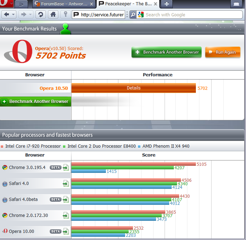Open the closed tabs trash button

[236, 4]
